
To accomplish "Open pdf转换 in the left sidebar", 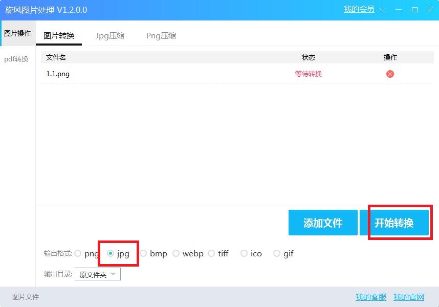I will [16, 59].
